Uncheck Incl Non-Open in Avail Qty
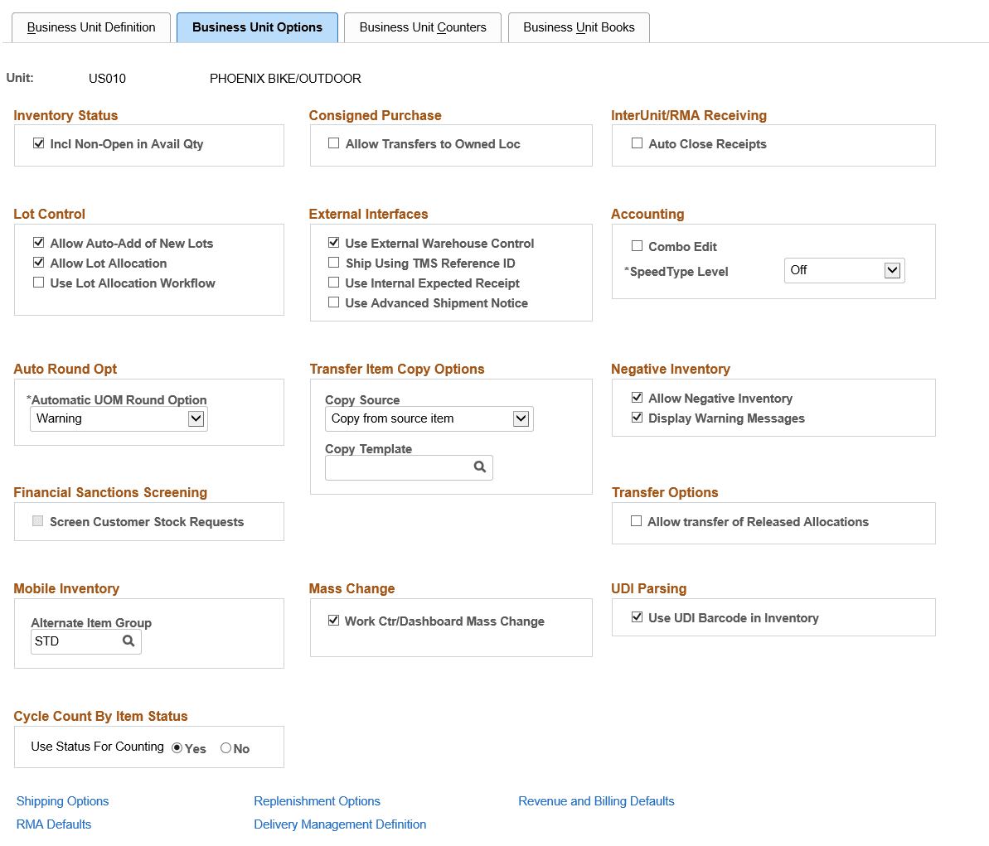989x846 pixels. (x=38, y=143)
